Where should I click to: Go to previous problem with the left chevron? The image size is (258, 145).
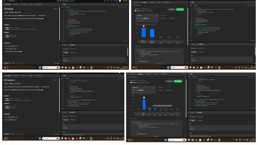(17, 1)
